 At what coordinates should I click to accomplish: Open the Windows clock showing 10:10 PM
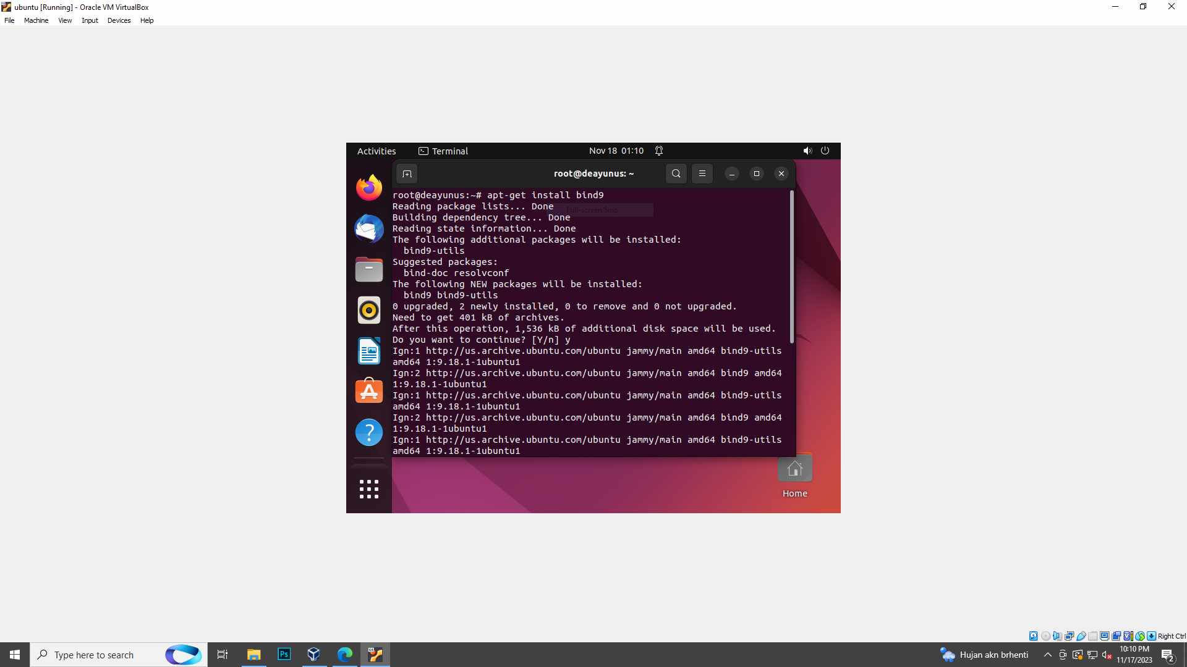1134,655
